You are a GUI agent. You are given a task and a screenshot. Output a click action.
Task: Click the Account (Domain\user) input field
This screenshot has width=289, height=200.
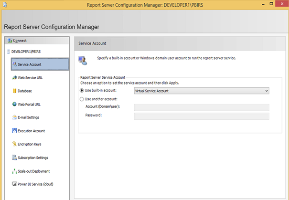click(202, 107)
